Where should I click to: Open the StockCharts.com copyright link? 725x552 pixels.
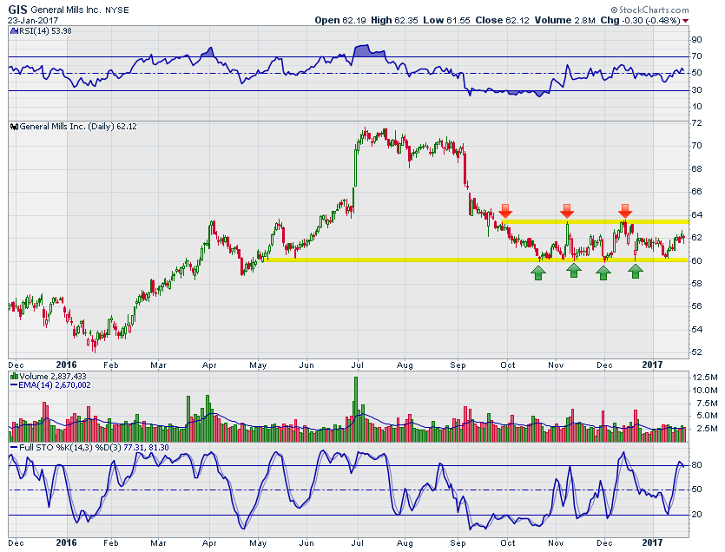pyautogui.click(x=649, y=10)
